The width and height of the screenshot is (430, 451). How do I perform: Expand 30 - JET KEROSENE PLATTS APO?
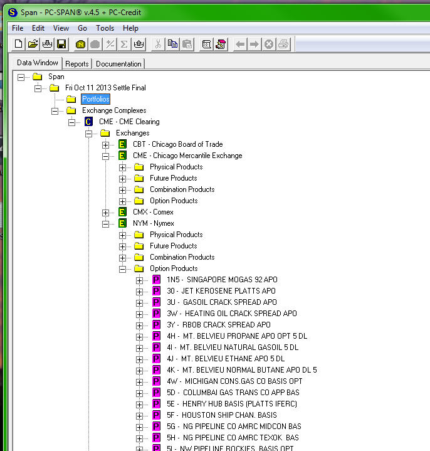coord(139,292)
